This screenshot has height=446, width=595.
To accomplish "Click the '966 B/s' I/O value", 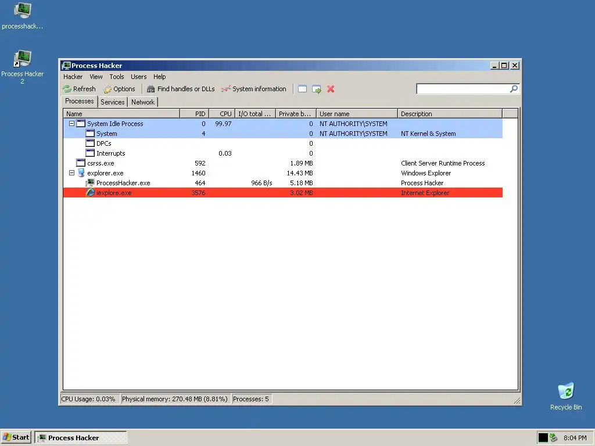I will tap(261, 183).
